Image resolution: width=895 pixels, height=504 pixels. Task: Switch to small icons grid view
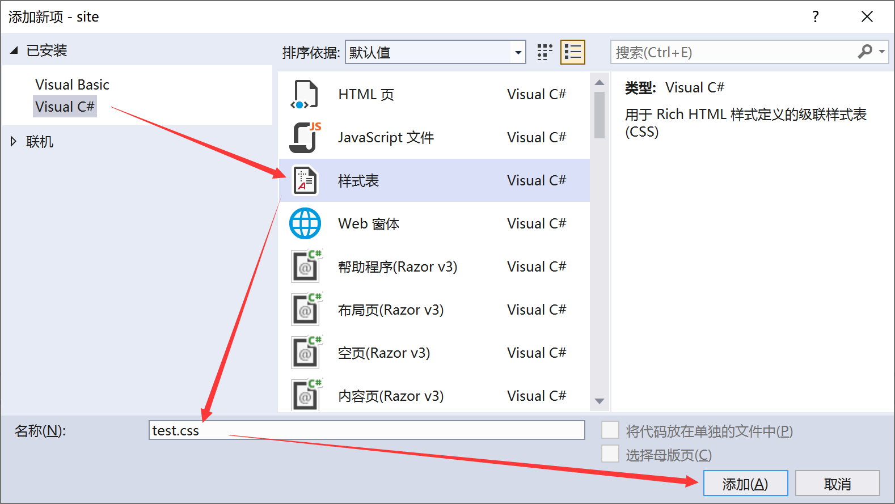pos(544,53)
